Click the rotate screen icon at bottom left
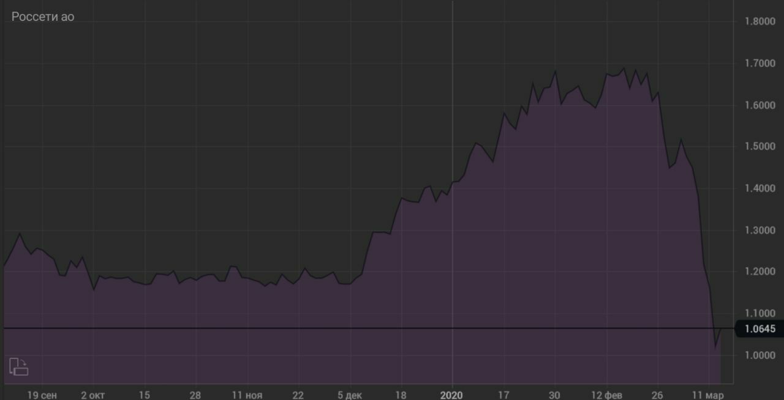784x400 pixels. coord(19,366)
